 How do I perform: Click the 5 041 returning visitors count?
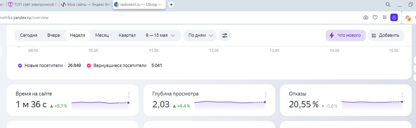coord(157,66)
